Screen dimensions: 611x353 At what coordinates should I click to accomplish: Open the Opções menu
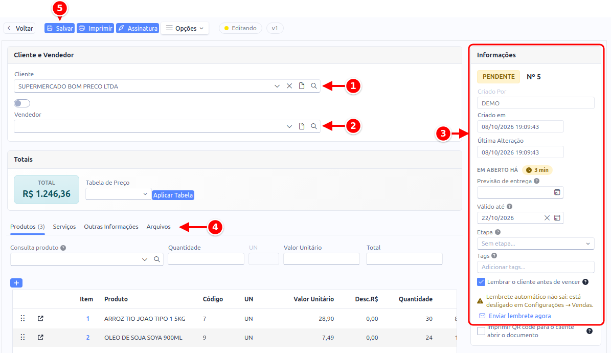[x=185, y=28]
